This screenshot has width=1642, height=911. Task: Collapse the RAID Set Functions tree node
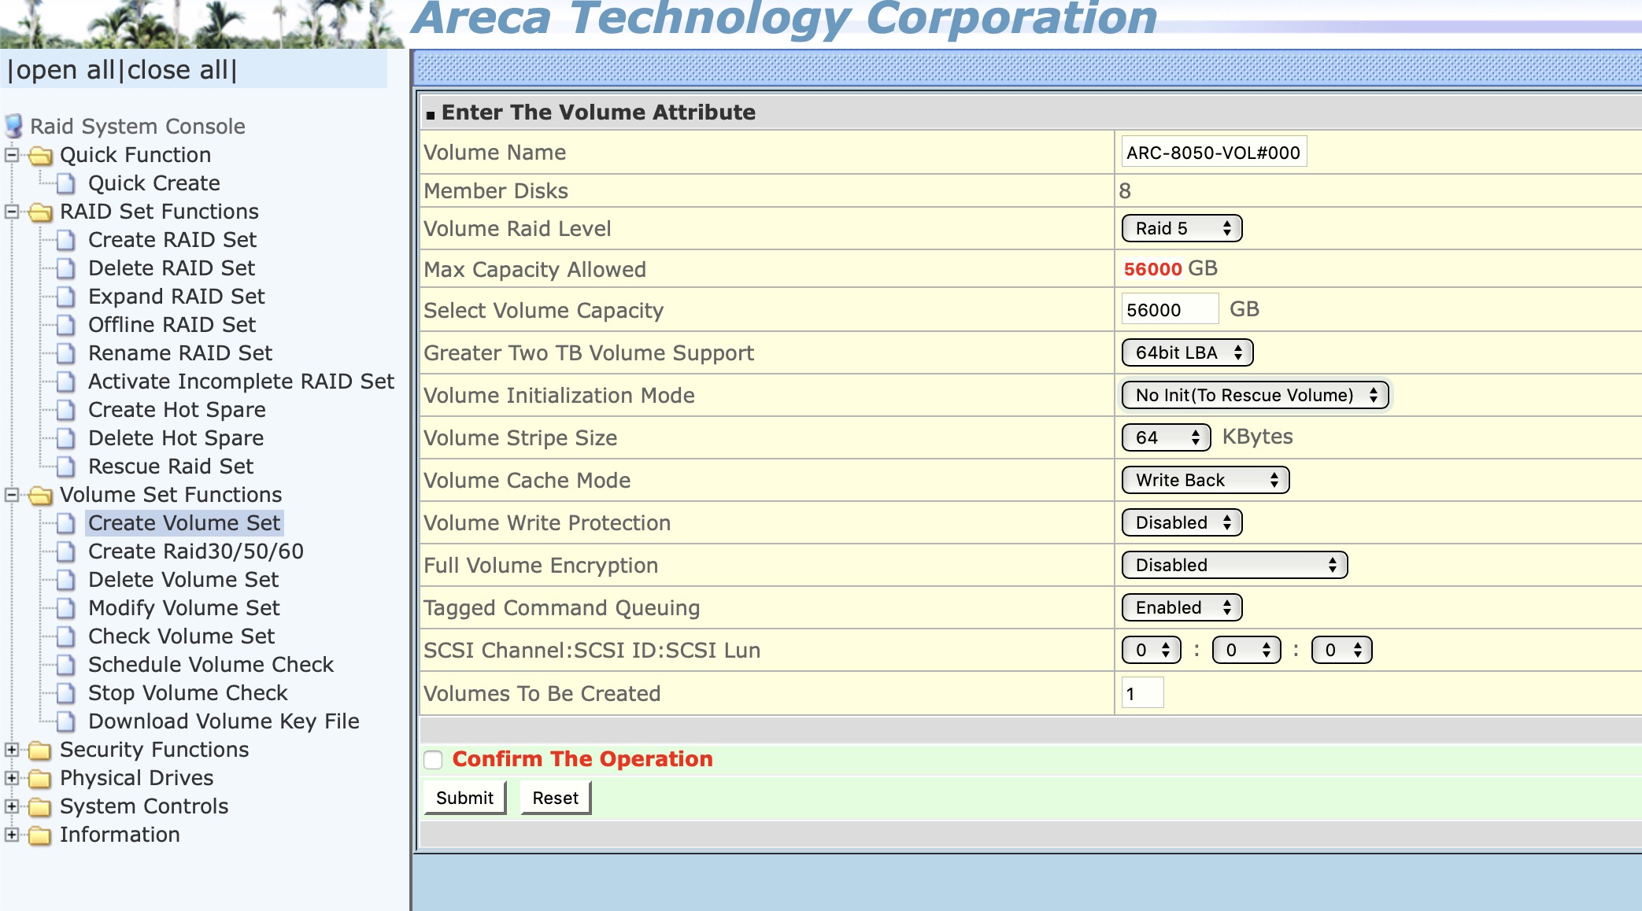click(12, 212)
